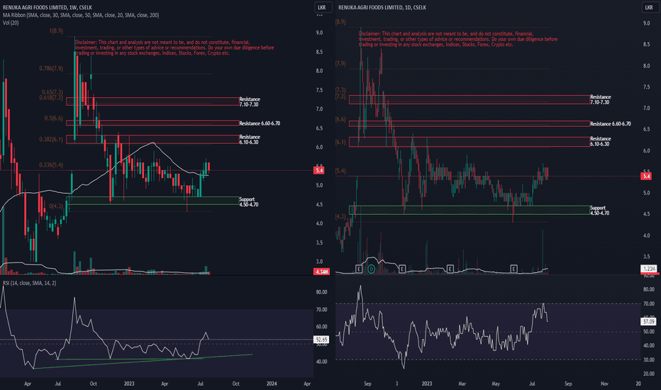Click the 0.5(6.6) Fibonacci level label
Screen dimensions: 661x390
tap(53, 118)
